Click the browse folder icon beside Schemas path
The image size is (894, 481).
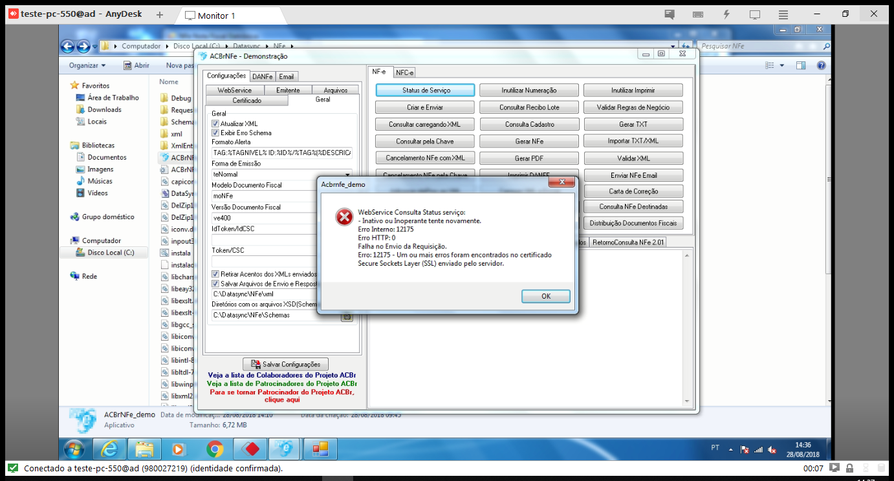pos(347,316)
